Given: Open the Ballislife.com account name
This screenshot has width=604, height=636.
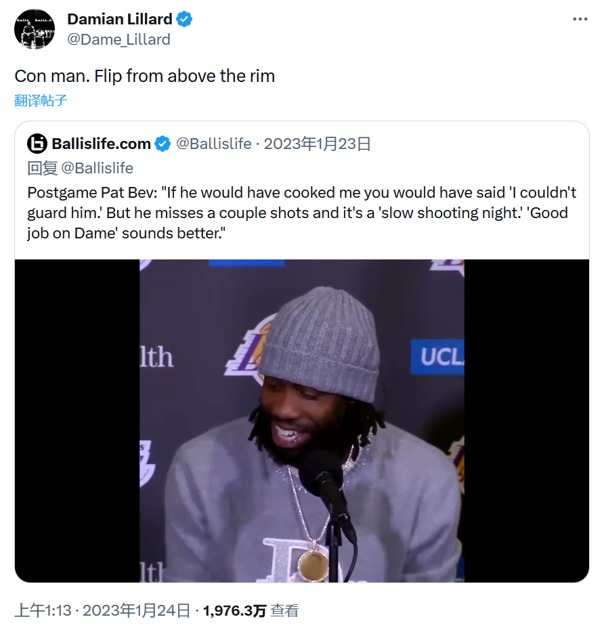Looking at the screenshot, I should [x=101, y=144].
